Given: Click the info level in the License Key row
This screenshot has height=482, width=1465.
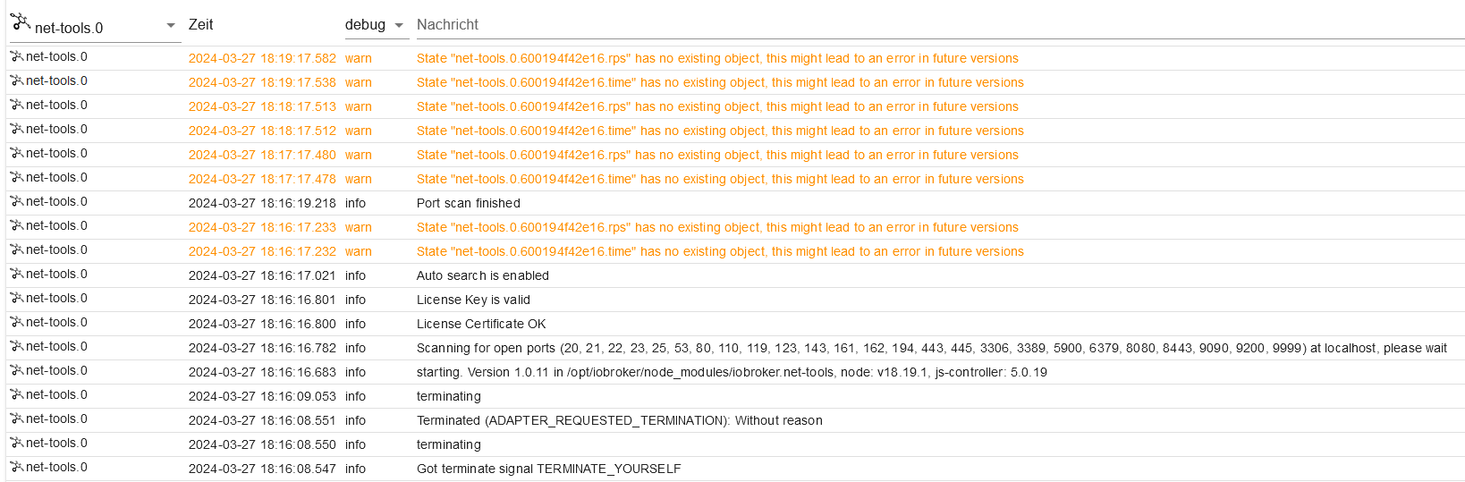Looking at the screenshot, I should (x=356, y=300).
